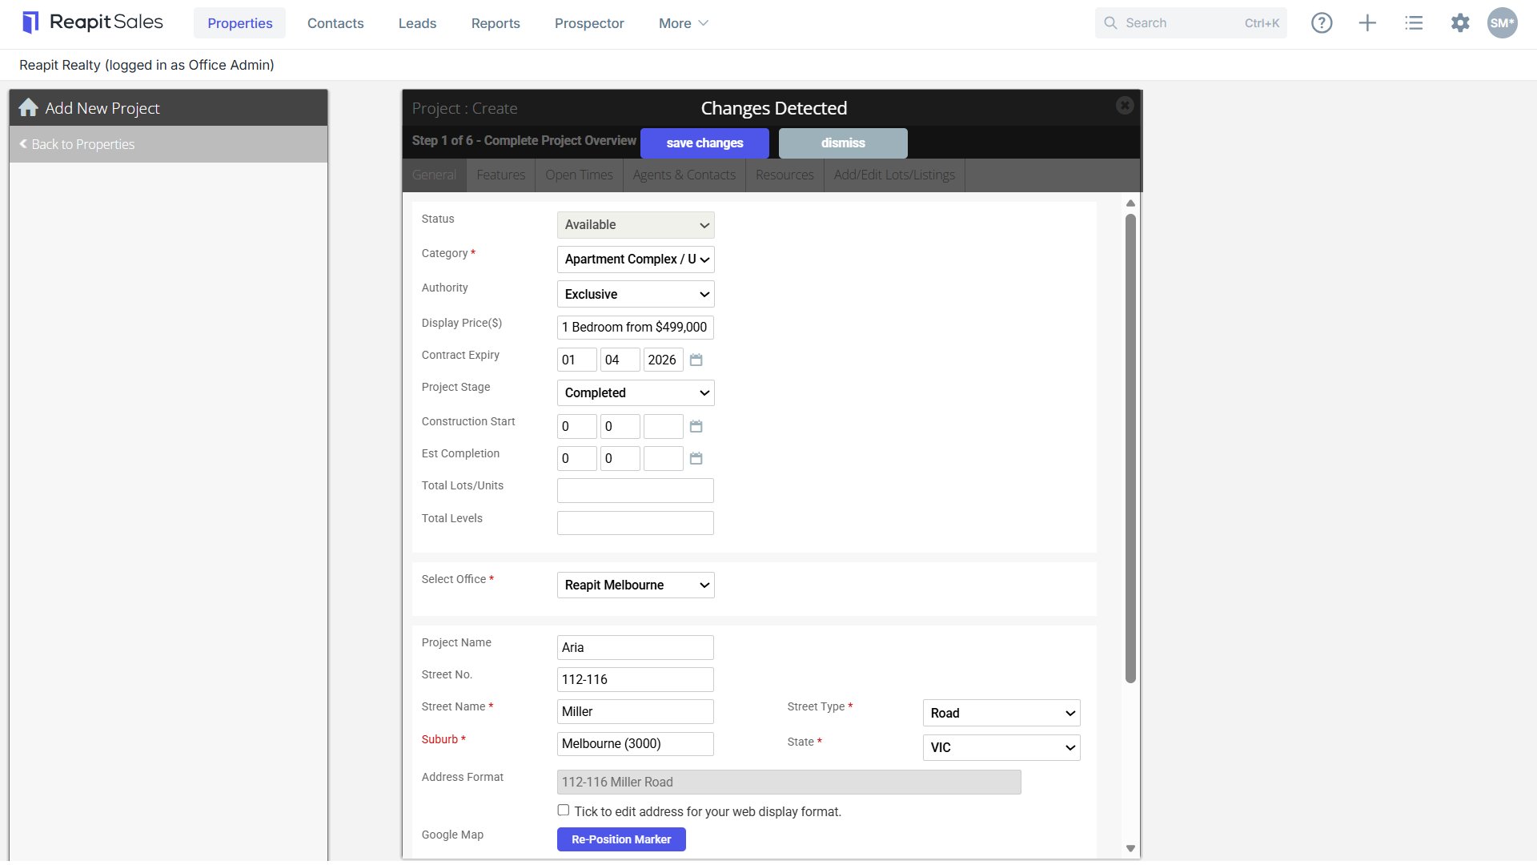Open Construction Start calendar picker
1537x865 pixels.
point(696,427)
